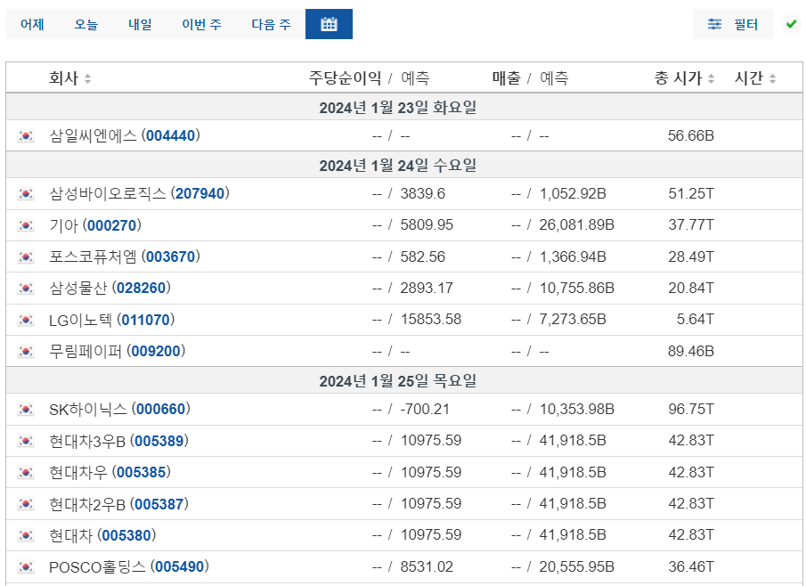Click market cap value 51.25T
Viewport: 806px width, 586px height.
pos(691,194)
